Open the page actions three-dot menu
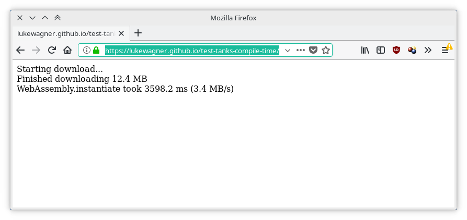Viewport: 467px width, 220px height. pyautogui.click(x=301, y=50)
